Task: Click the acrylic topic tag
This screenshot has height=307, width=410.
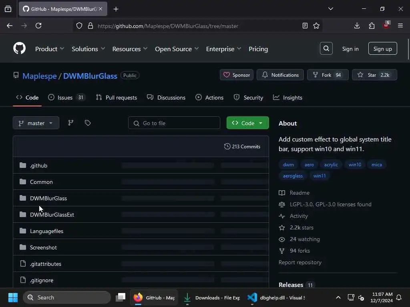Action: (331, 164)
